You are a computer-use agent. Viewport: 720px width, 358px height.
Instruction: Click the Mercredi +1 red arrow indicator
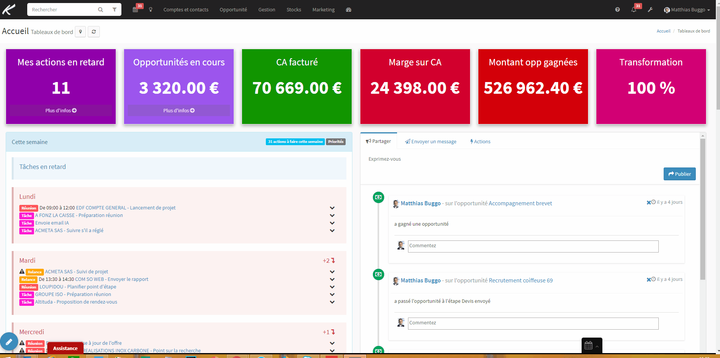(x=329, y=332)
